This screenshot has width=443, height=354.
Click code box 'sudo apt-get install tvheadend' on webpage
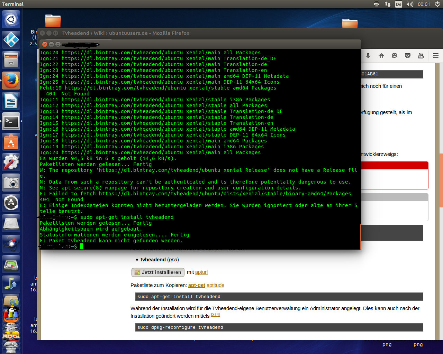(279, 297)
